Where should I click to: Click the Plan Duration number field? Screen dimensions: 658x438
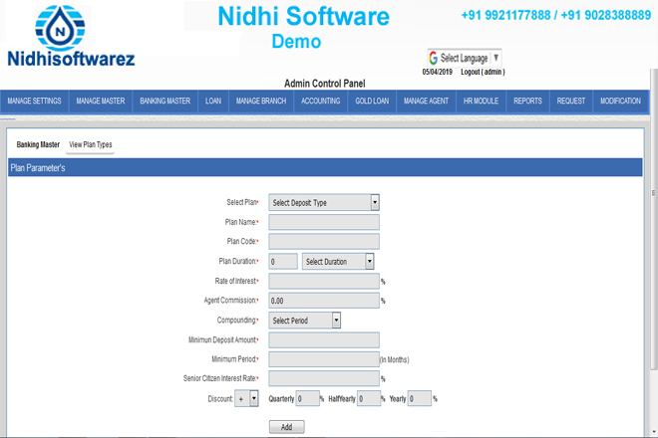pyautogui.click(x=283, y=262)
